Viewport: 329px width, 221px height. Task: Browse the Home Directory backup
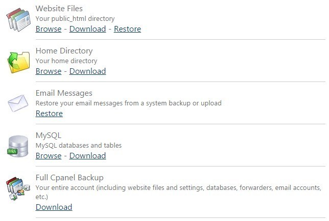coord(49,71)
